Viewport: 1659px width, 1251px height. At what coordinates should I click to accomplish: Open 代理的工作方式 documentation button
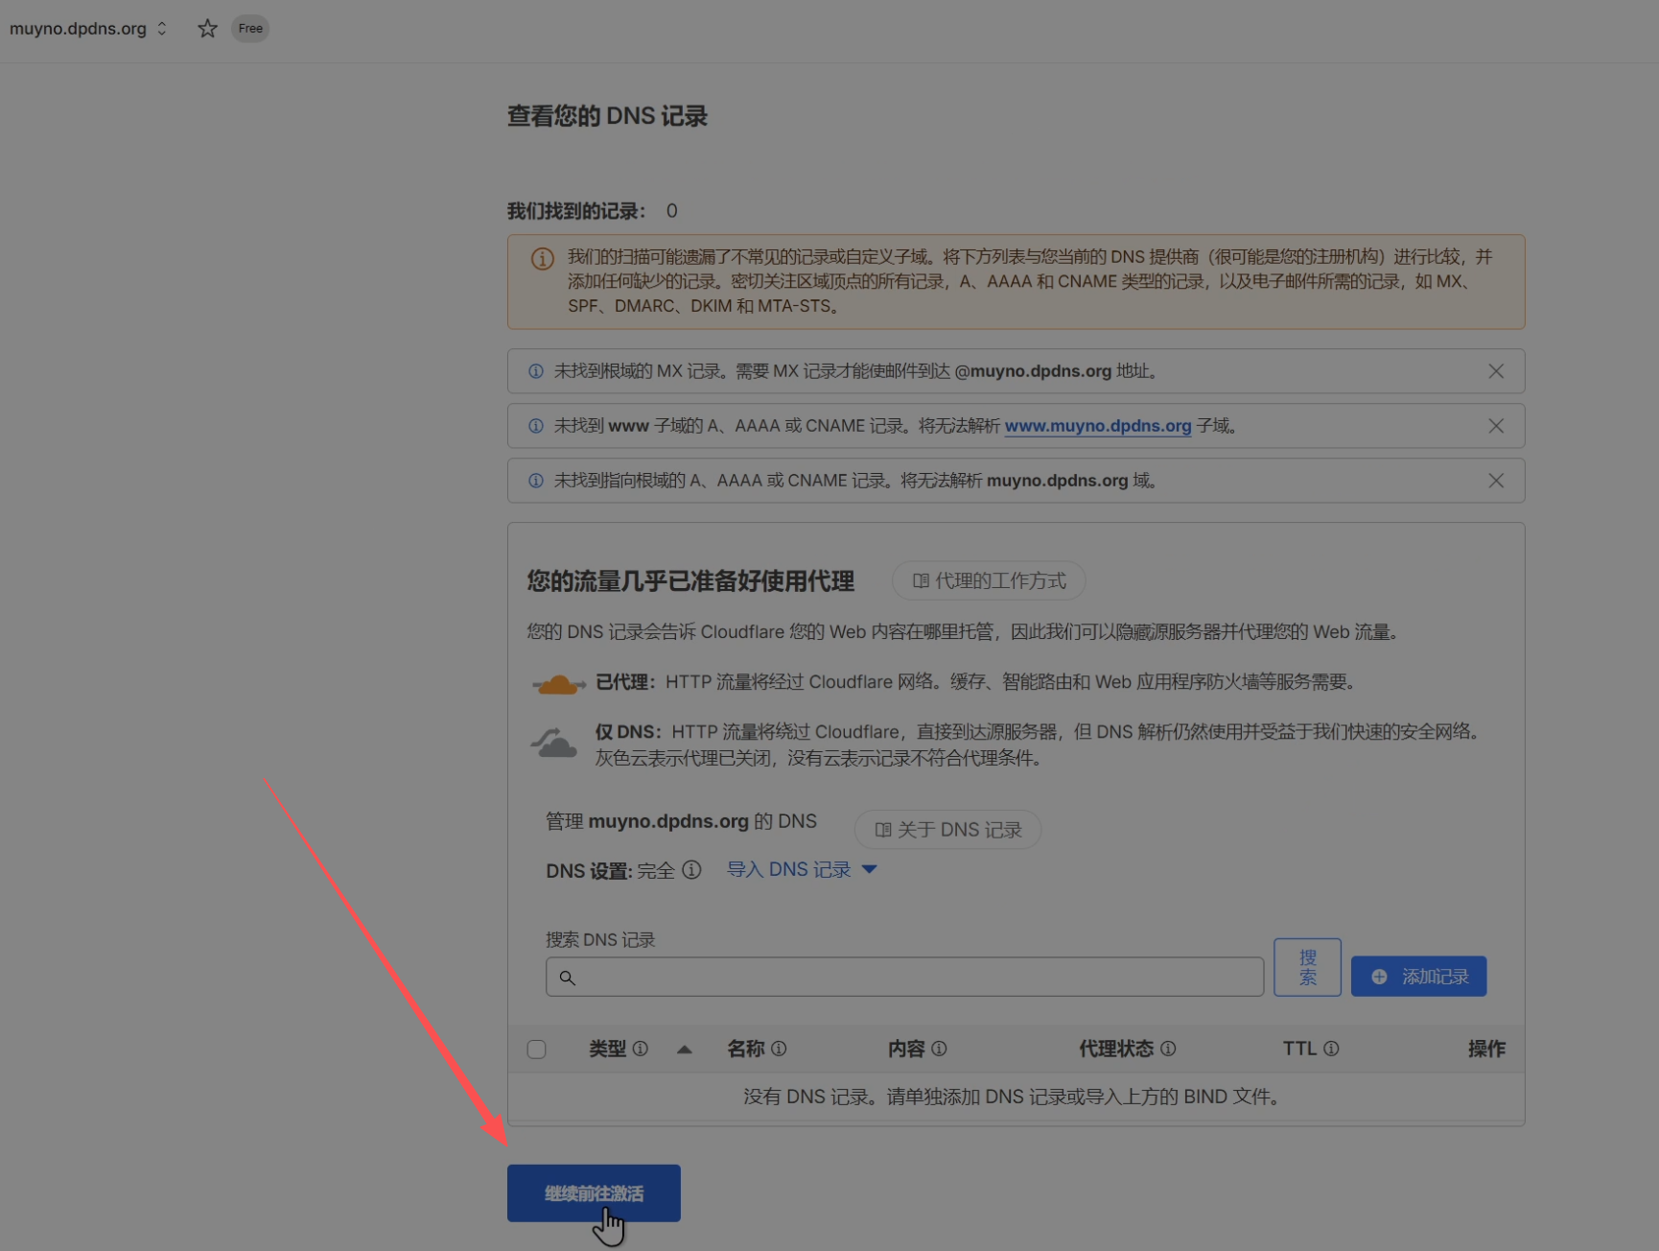[x=989, y=581]
